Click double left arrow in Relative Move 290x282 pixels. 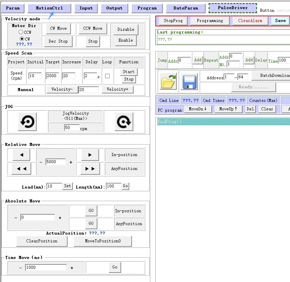point(21,169)
